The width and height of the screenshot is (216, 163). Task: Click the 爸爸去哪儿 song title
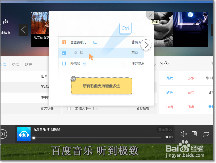[x=80, y=42]
